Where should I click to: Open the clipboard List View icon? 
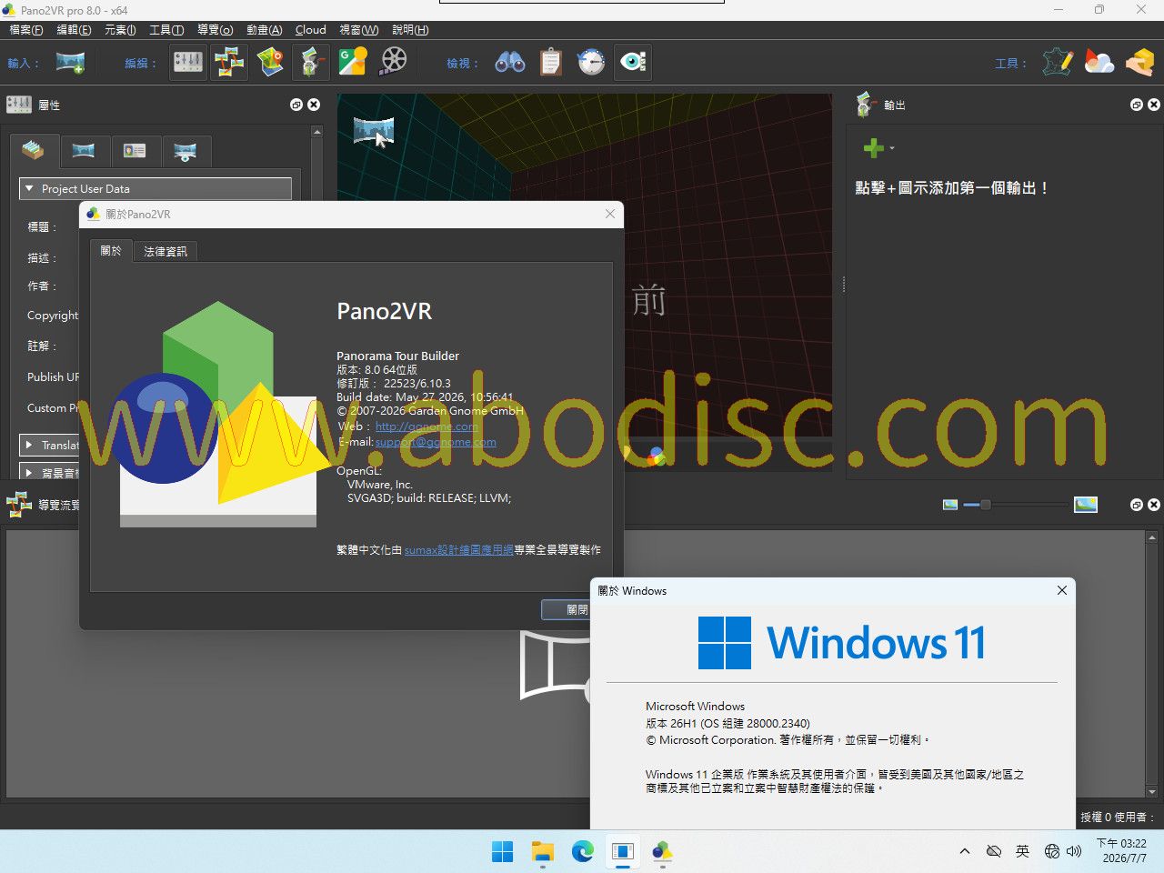click(x=550, y=63)
